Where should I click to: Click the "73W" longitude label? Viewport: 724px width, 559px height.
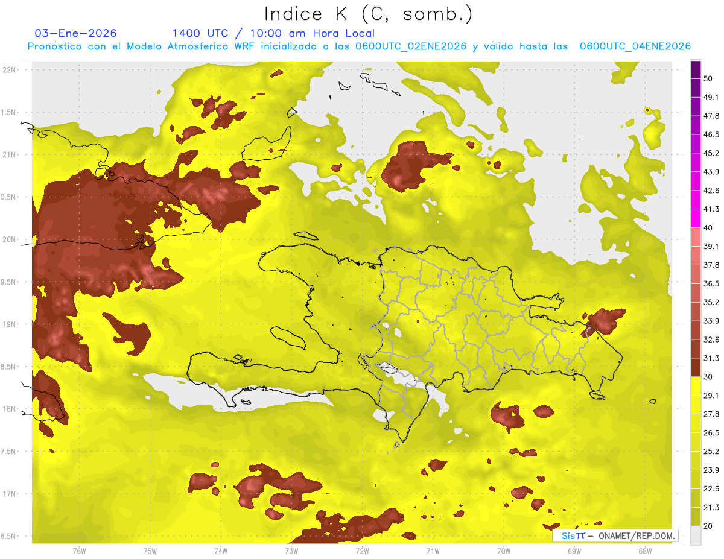click(291, 551)
